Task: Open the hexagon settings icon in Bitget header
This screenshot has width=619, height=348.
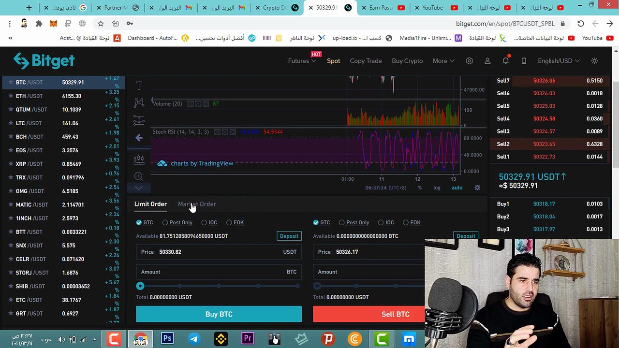Action: (x=469, y=61)
